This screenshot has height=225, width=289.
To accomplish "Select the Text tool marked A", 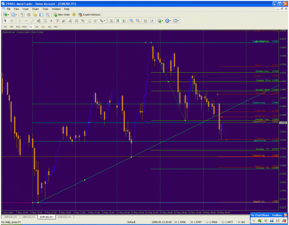I will 51,21.
